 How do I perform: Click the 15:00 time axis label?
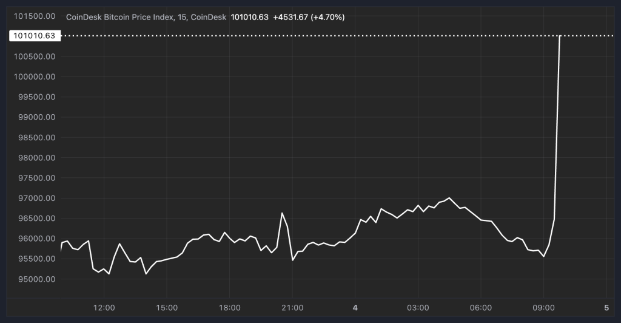pyautogui.click(x=167, y=307)
